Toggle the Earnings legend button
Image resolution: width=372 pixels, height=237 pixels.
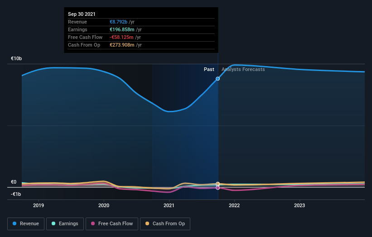point(65,224)
